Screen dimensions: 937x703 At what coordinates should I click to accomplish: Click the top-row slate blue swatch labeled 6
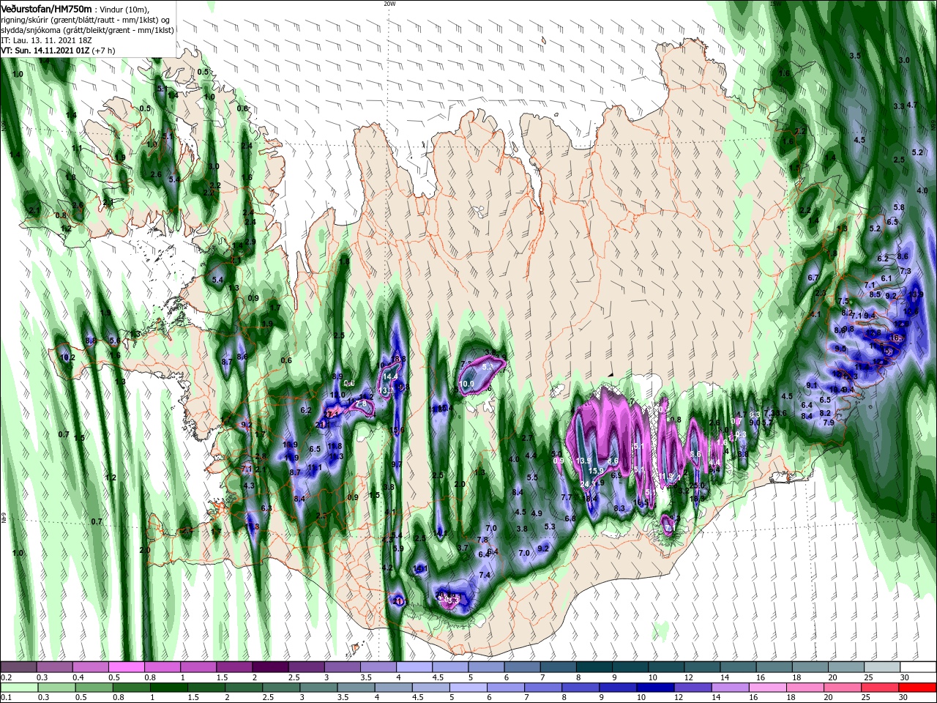(522, 667)
